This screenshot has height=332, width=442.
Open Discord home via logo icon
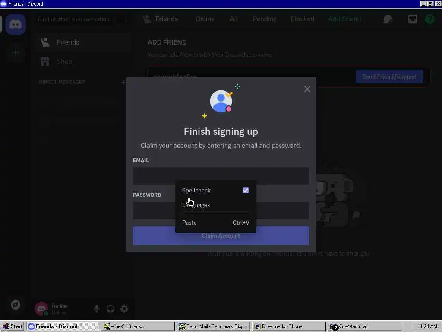[16, 24]
